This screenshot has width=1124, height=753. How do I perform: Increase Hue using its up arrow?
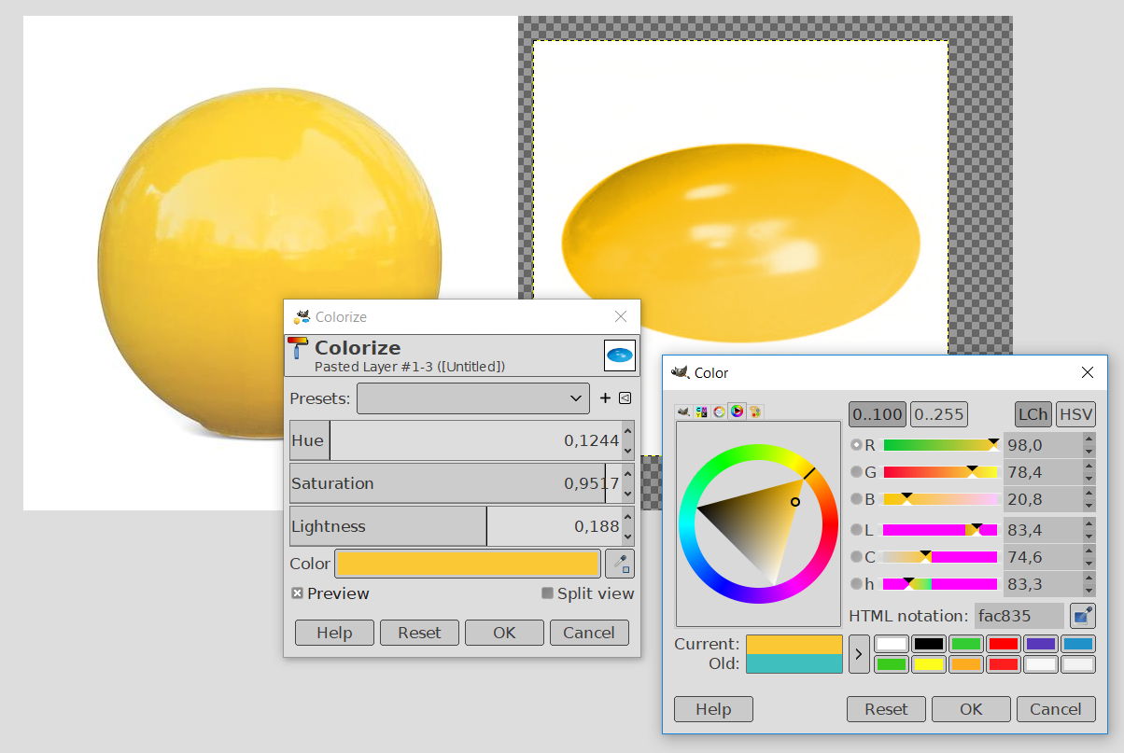[628, 430]
